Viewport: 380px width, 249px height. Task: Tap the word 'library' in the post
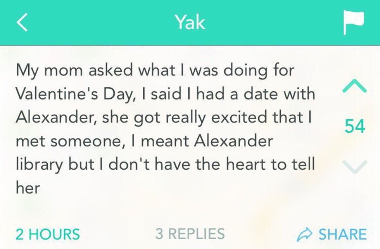[x=39, y=165]
